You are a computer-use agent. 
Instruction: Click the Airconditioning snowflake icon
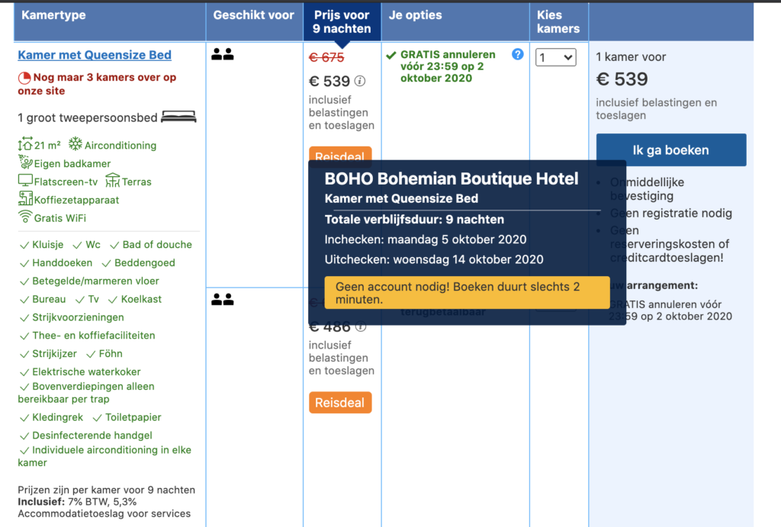(76, 144)
